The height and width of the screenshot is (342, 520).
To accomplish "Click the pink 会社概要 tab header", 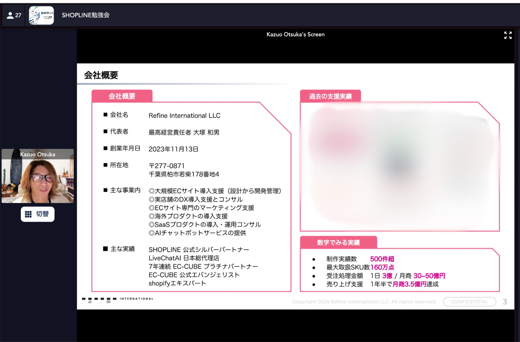I will point(122,96).
